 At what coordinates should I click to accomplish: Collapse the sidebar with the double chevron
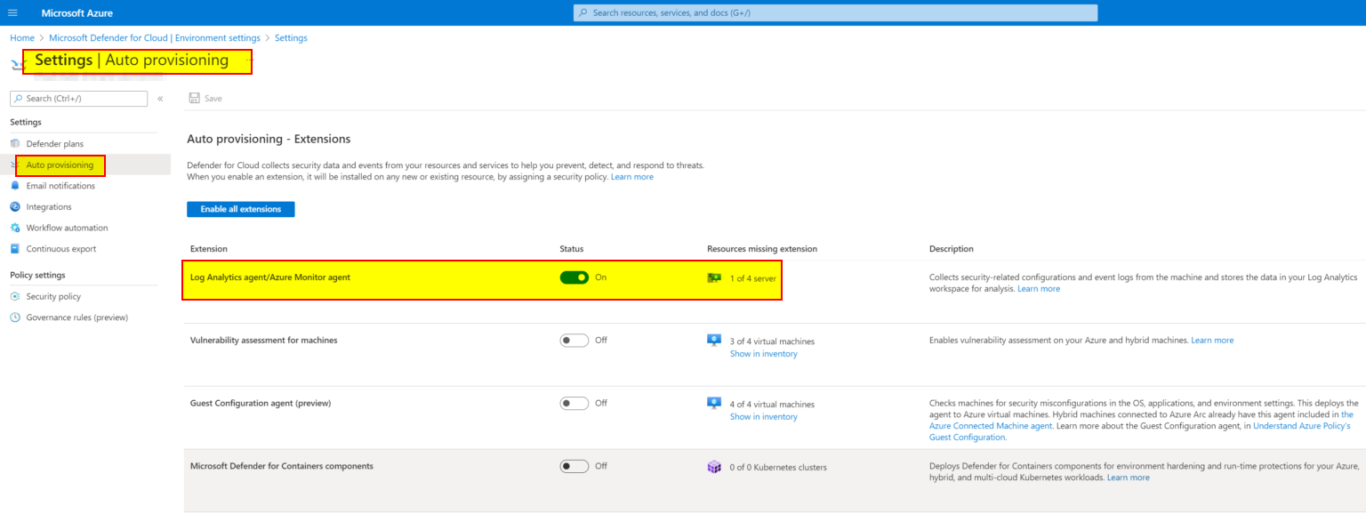click(x=160, y=99)
